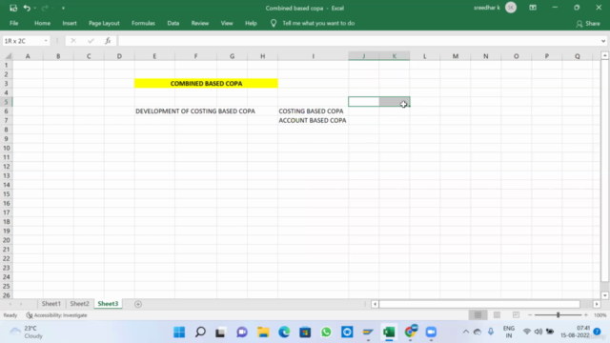Click the sreedhar k account avatar
Image resolution: width=610 pixels, height=343 pixels.
(x=511, y=8)
